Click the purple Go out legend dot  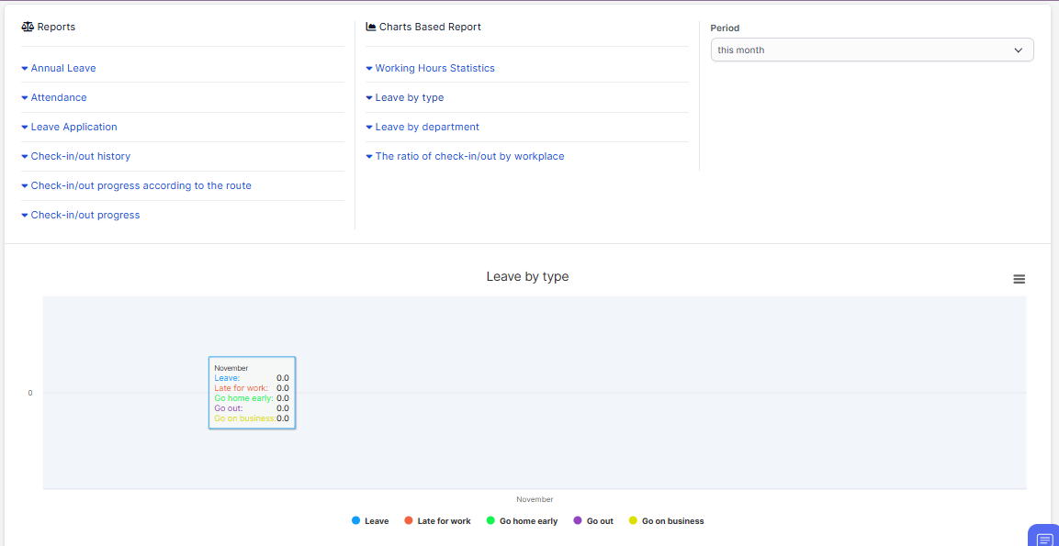[x=578, y=520]
